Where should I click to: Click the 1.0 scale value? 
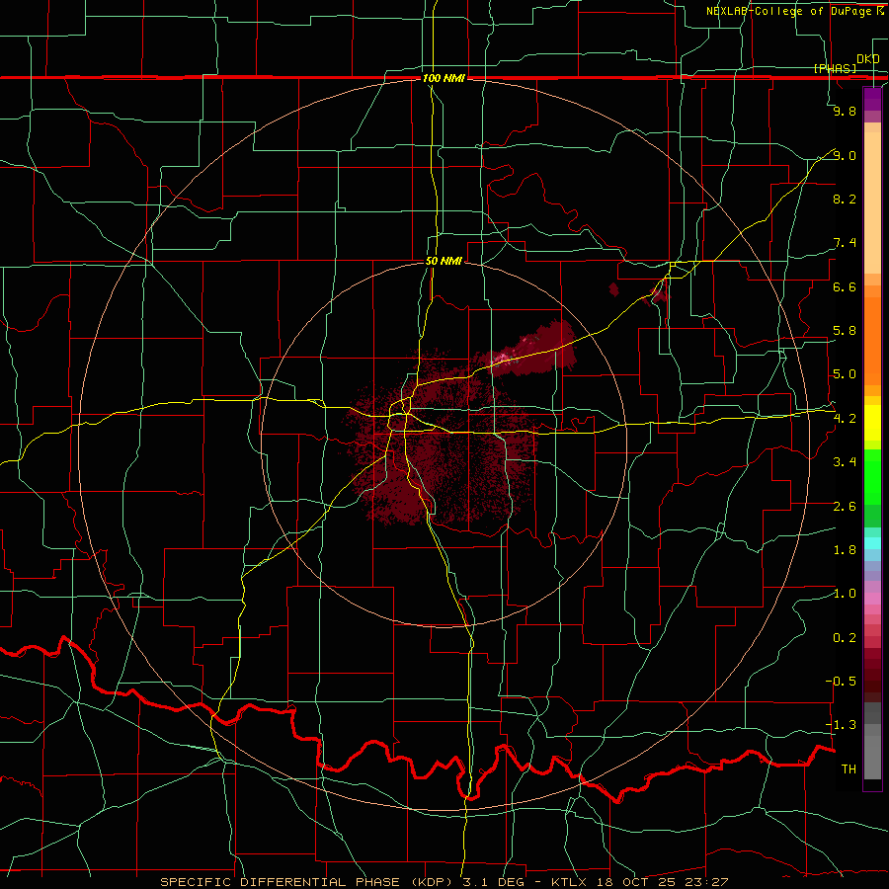(x=845, y=594)
